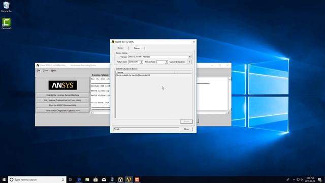
Task: Click the Update Delay seconds field
Action: pos(189,62)
